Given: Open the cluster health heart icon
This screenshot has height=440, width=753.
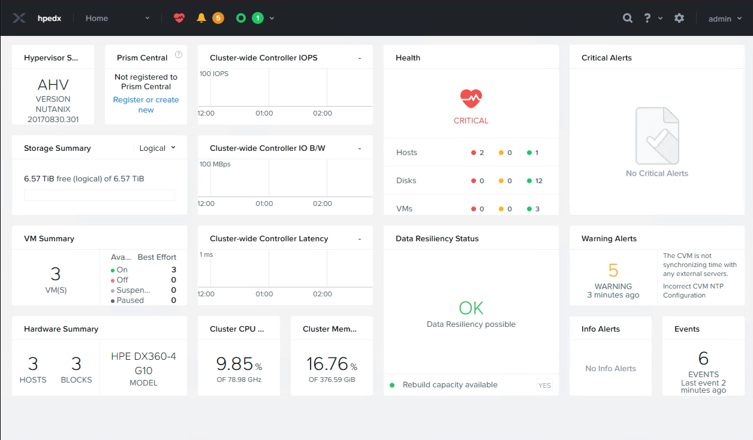Looking at the screenshot, I should click(179, 18).
